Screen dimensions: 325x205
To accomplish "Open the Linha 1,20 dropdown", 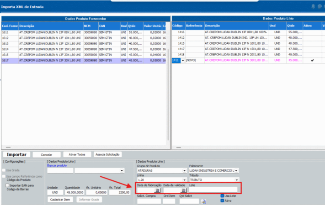I will point(185,180).
